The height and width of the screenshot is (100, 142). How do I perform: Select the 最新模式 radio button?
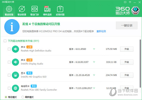23,97
